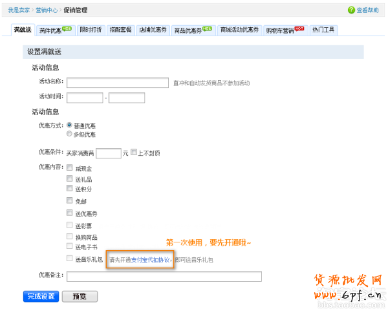Open the 我是卖家 breadcrumb link
The image size is (388, 309).
[18, 10]
